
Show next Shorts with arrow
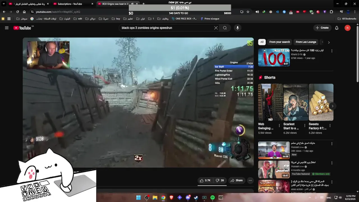point(332,106)
